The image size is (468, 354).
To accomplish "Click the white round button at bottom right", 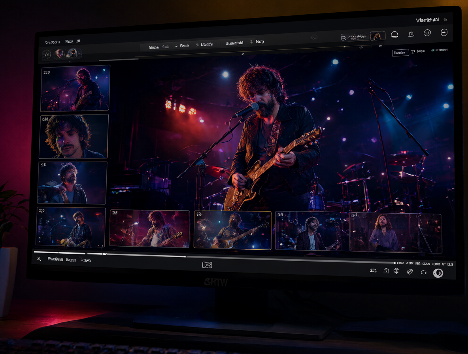I will point(438,273).
